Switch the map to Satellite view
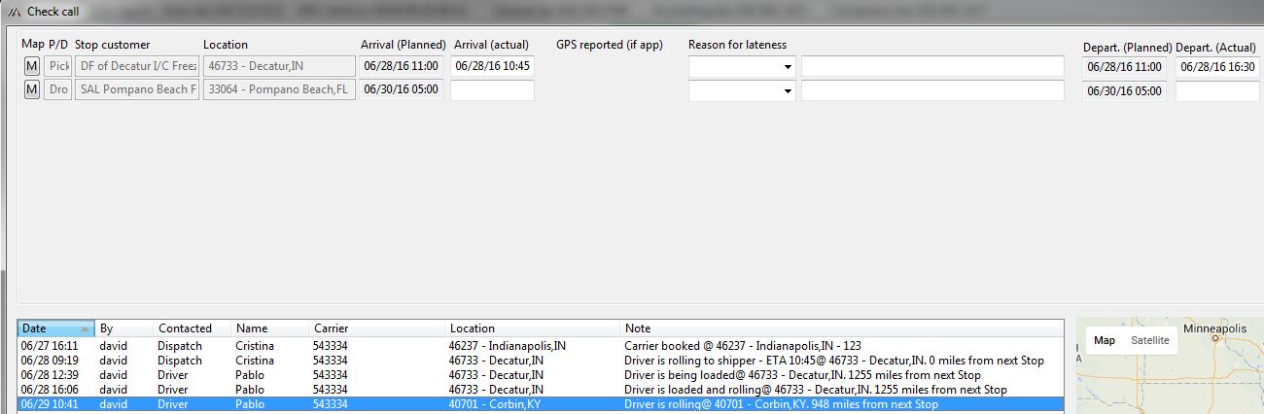 [1149, 340]
